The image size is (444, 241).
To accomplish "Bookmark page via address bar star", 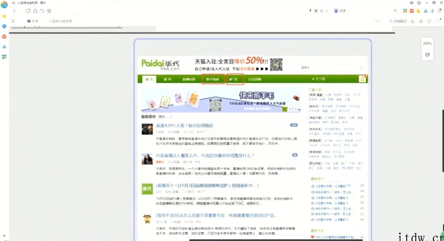I will point(321,11).
